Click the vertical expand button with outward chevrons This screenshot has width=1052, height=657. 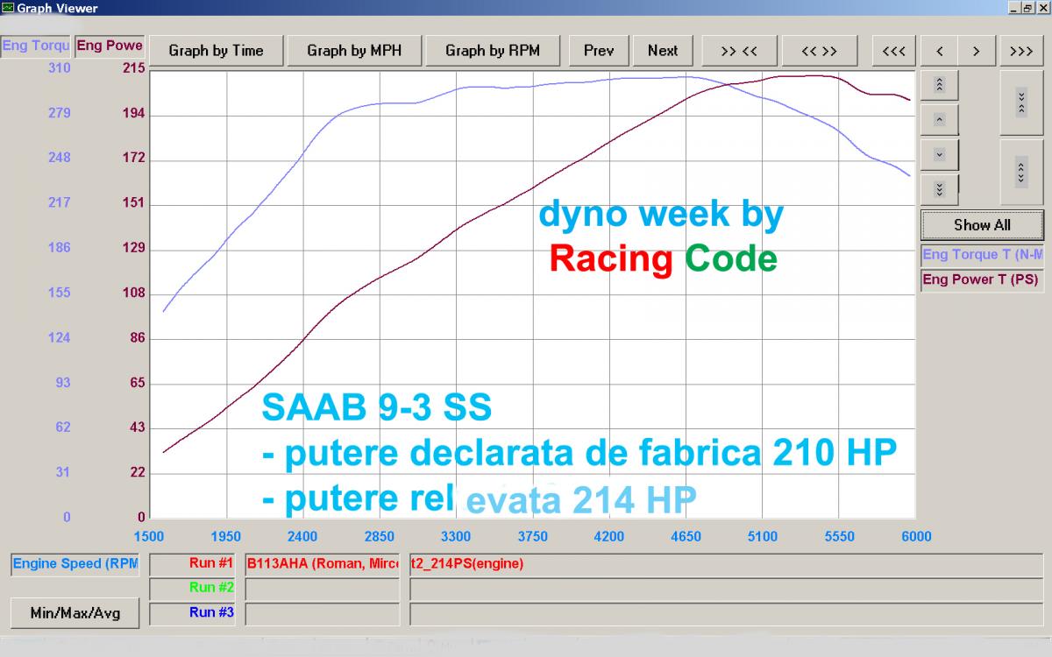click(1021, 172)
